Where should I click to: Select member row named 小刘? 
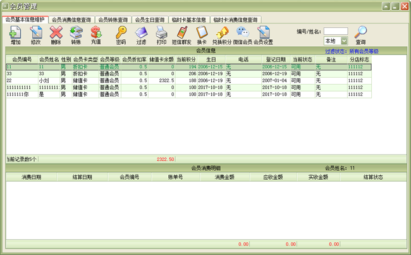[44, 80]
